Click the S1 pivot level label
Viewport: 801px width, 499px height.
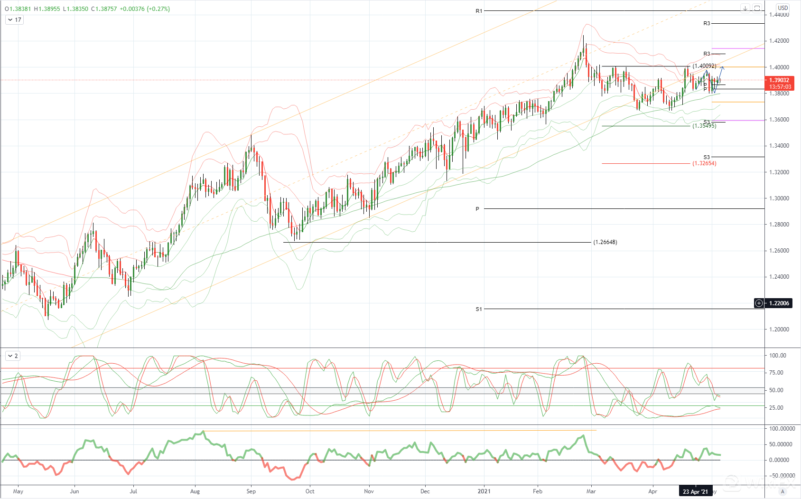coord(479,309)
